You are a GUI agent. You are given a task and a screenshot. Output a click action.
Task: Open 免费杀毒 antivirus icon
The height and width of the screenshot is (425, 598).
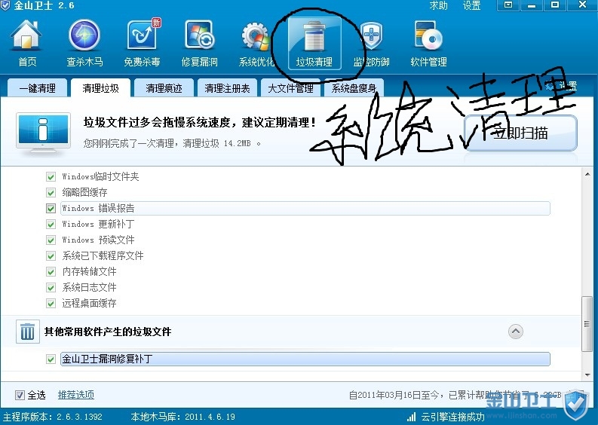click(x=143, y=35)
